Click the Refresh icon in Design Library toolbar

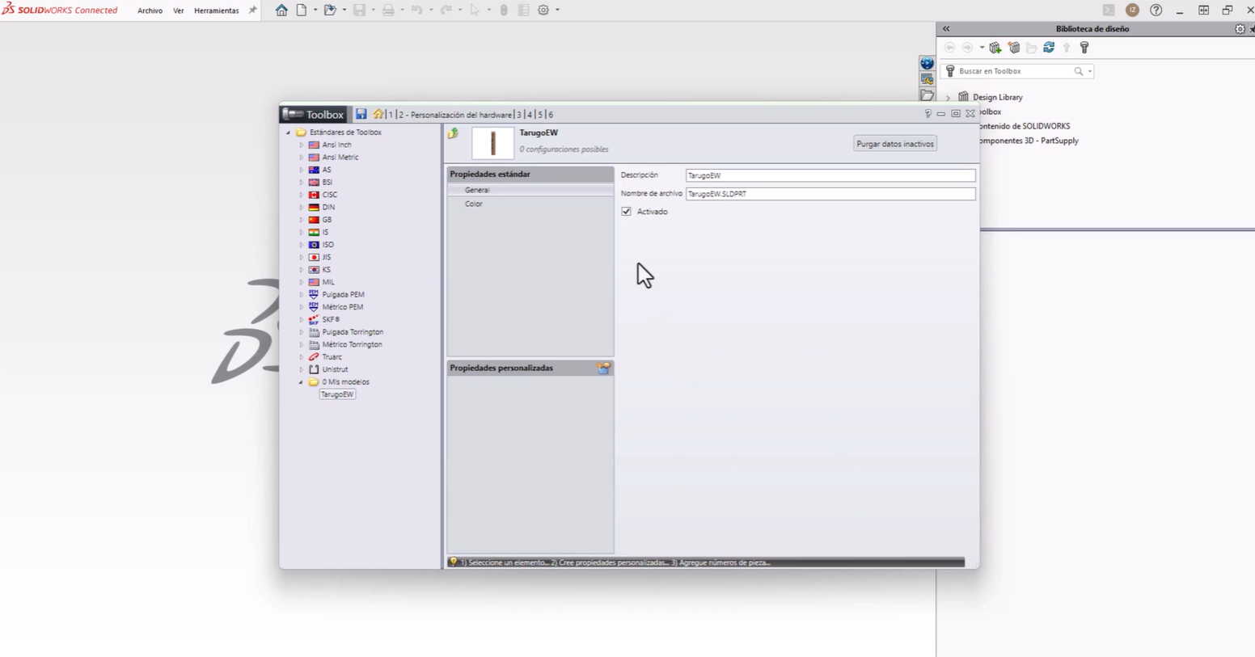[x=1049, y=48]
